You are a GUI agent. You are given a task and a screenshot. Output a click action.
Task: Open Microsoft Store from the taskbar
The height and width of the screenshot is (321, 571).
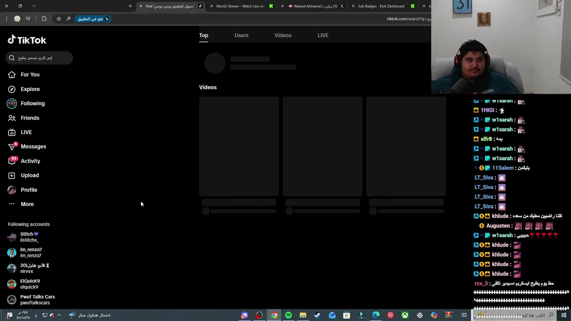[x=347, y=315]
